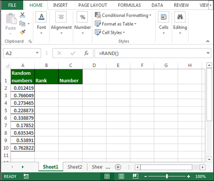This screenshot has width=214, height=181.
Task: Zoom out with the minus button
Action: point(146,176)
